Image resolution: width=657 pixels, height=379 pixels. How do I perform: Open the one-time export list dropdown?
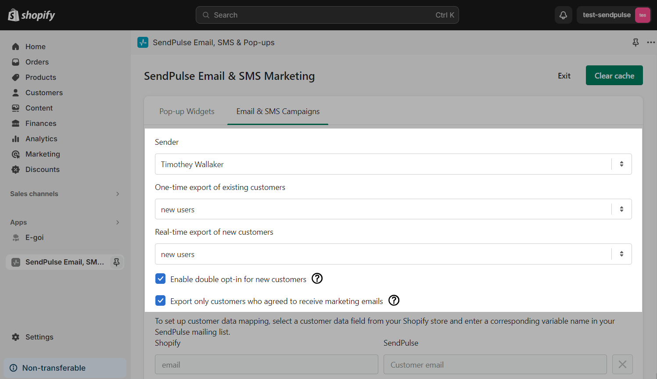click(x=393, y=209)
